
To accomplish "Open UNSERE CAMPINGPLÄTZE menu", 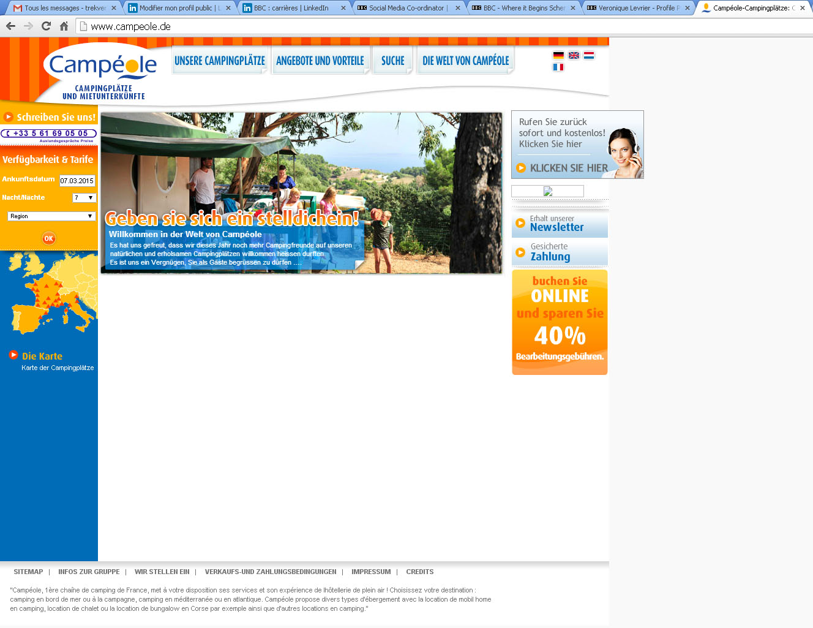I will tap(220, 61).
